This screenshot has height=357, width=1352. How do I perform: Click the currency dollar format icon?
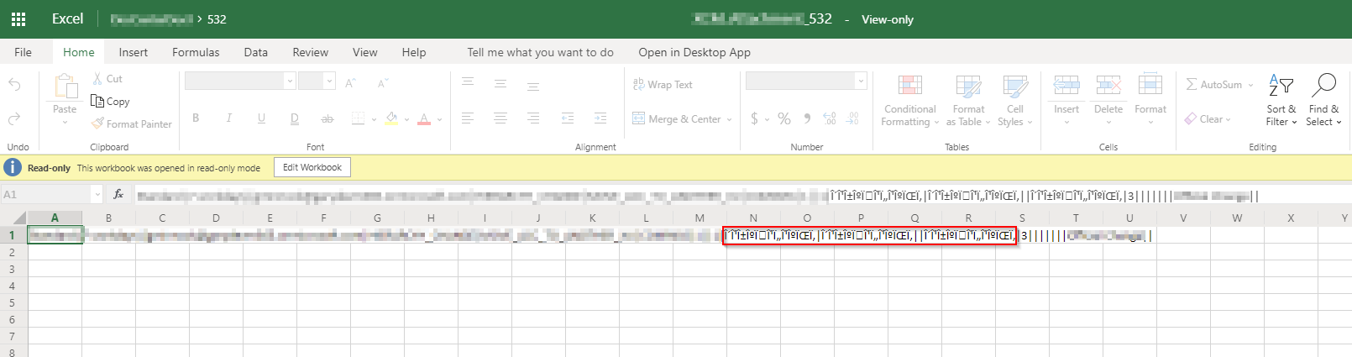[x=754, y=118]
